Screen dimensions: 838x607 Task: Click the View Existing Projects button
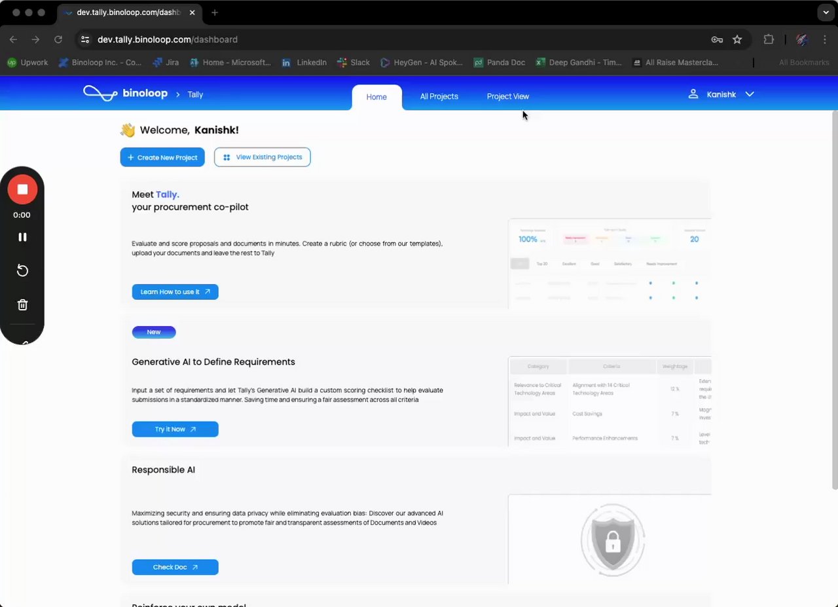tap(263, 157)
